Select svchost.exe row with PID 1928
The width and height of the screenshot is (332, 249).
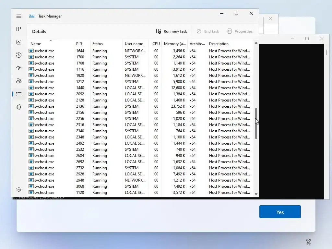coord(140,75)
